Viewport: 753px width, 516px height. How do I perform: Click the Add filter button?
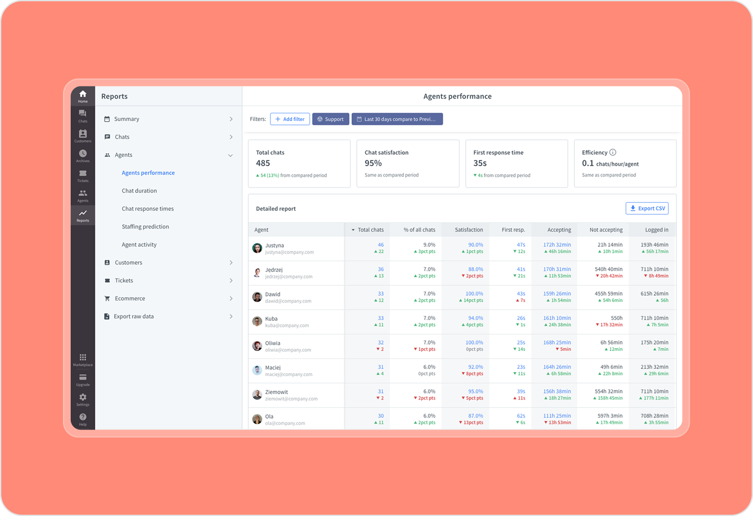(x=290, y=119)
